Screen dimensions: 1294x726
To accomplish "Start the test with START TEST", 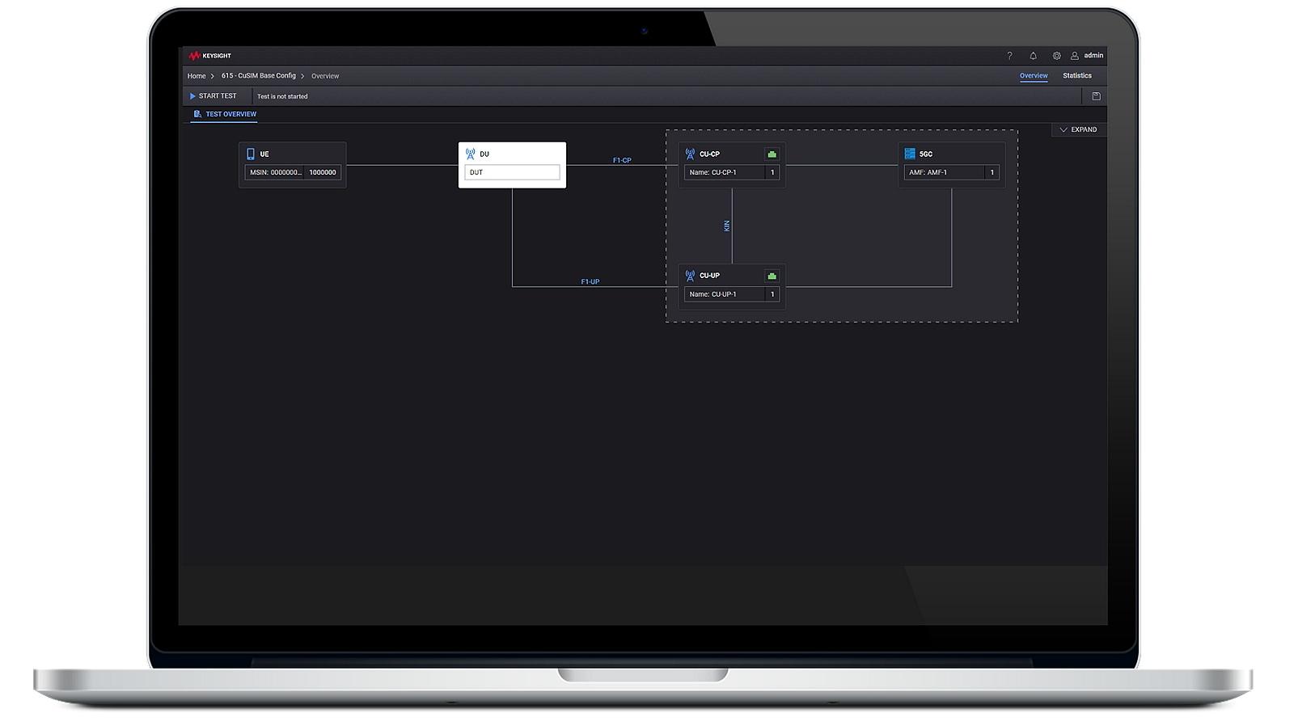I will pyautogui.click(x=214, y=96).
